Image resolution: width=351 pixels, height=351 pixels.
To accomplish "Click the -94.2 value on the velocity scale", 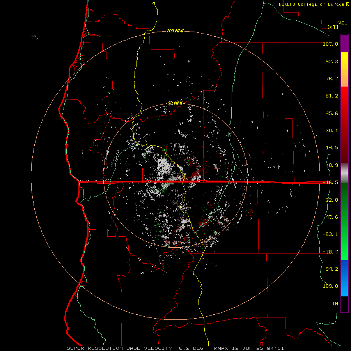I will coord(330,269).
